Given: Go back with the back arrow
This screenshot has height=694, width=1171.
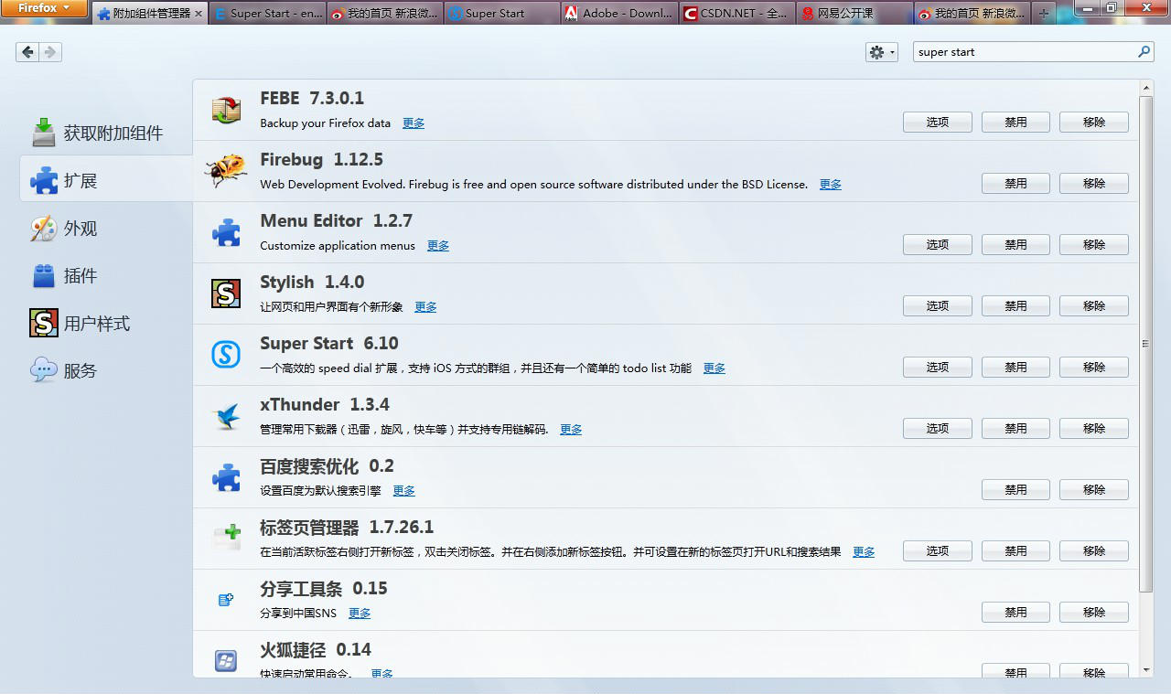Looking at the screenshot, I should (27, 52).
